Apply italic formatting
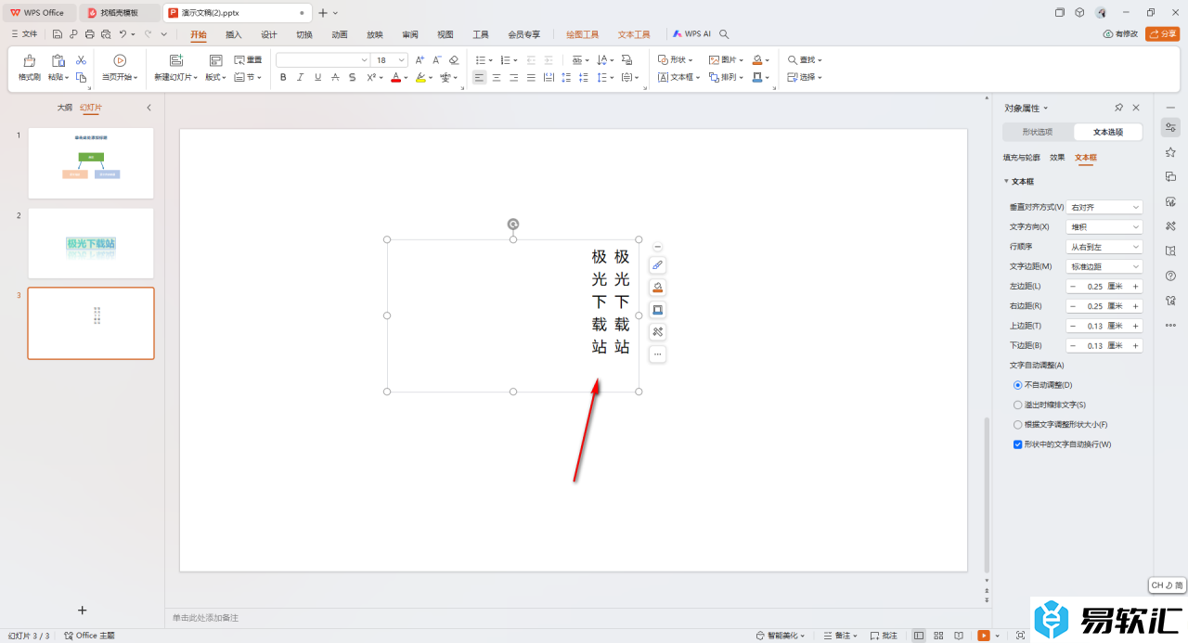Screen dimensions: 1188x643 301,78
